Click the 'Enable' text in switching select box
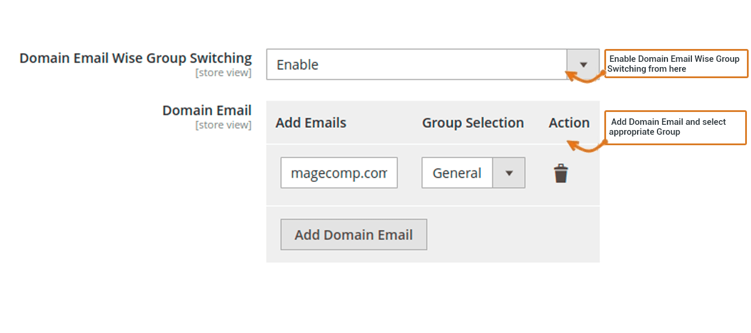The height and width of the screenshot is (333, 751). click(x=297, y=65)
